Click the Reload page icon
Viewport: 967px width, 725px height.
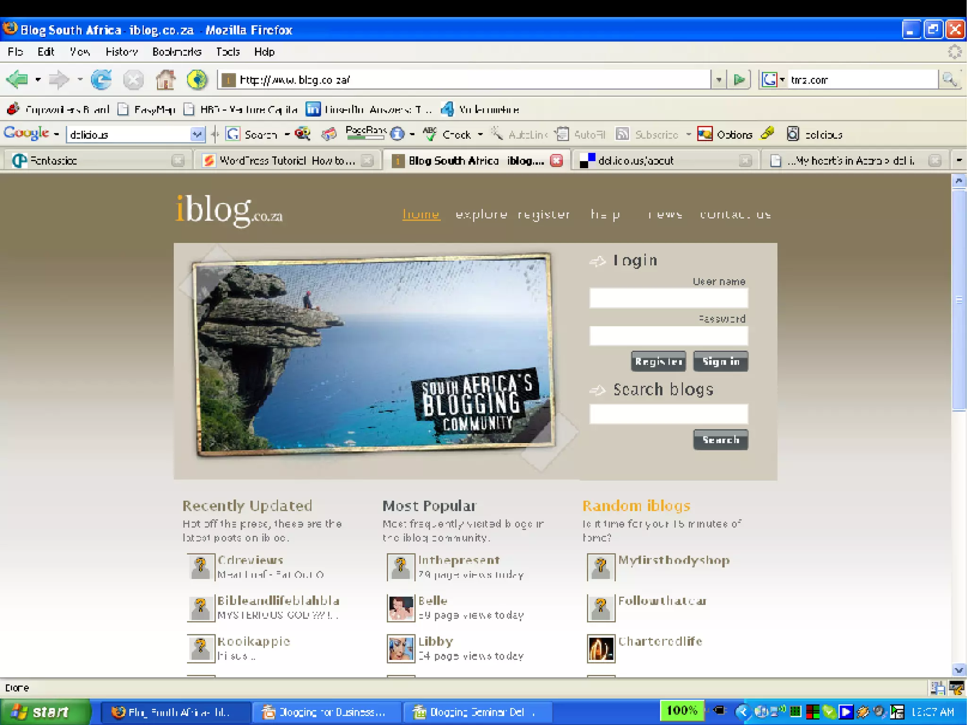pyautogui.click(x=101, y=79)
